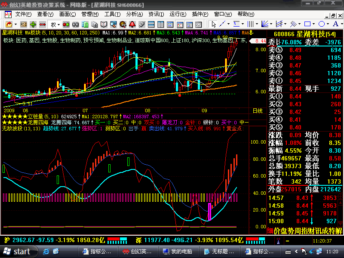Select the parallel lines drawing tool

pyautogui.click(x=293, y=24)
